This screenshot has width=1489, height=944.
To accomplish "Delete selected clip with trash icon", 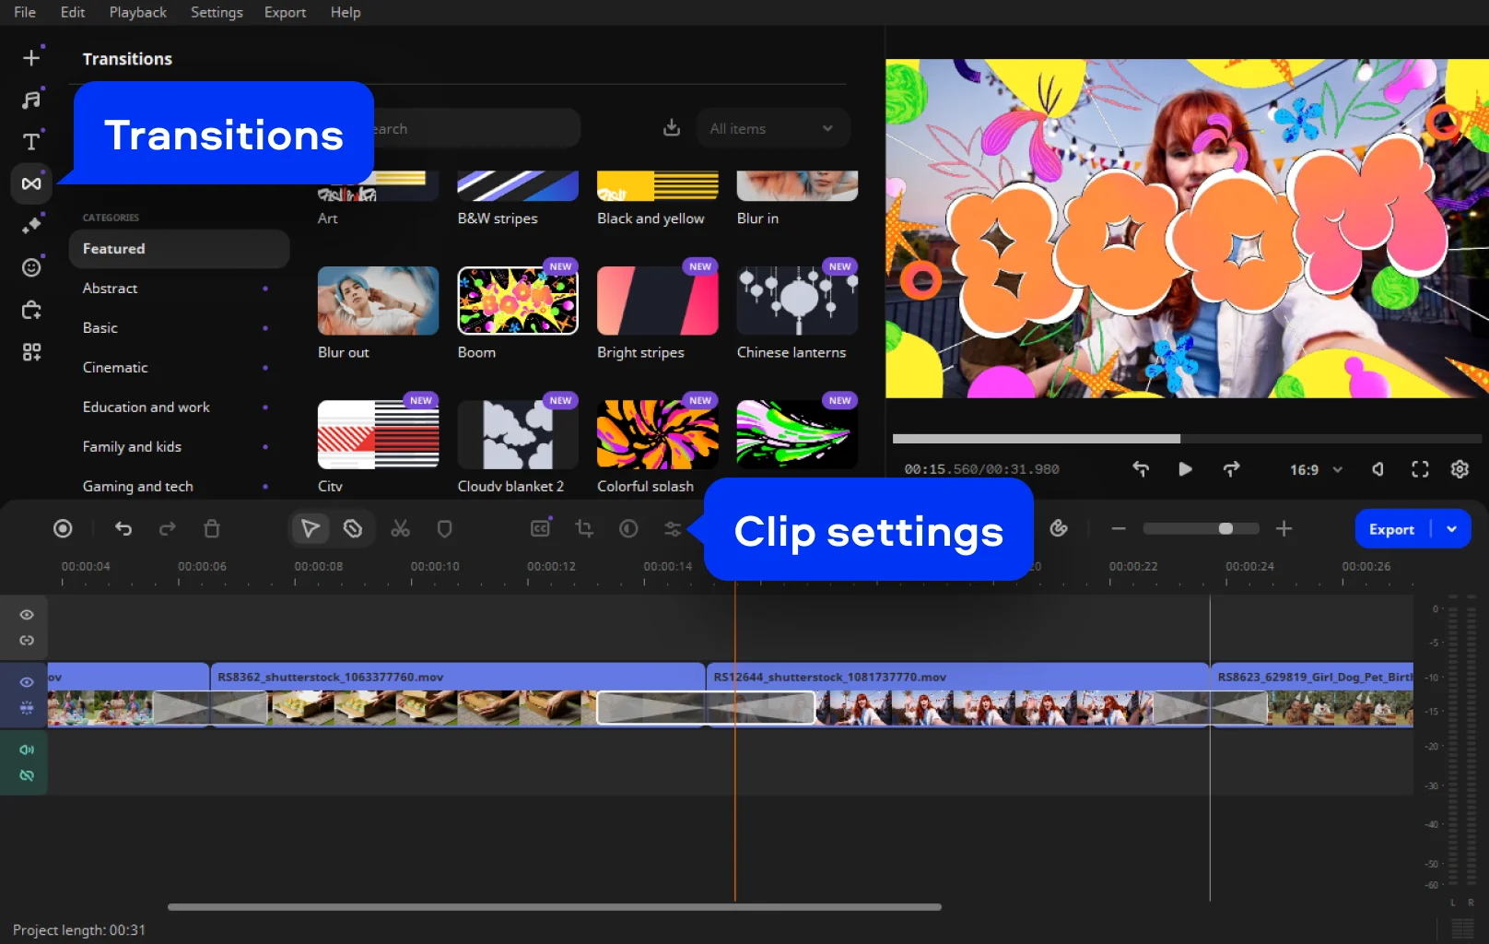I will coord(212,529).
